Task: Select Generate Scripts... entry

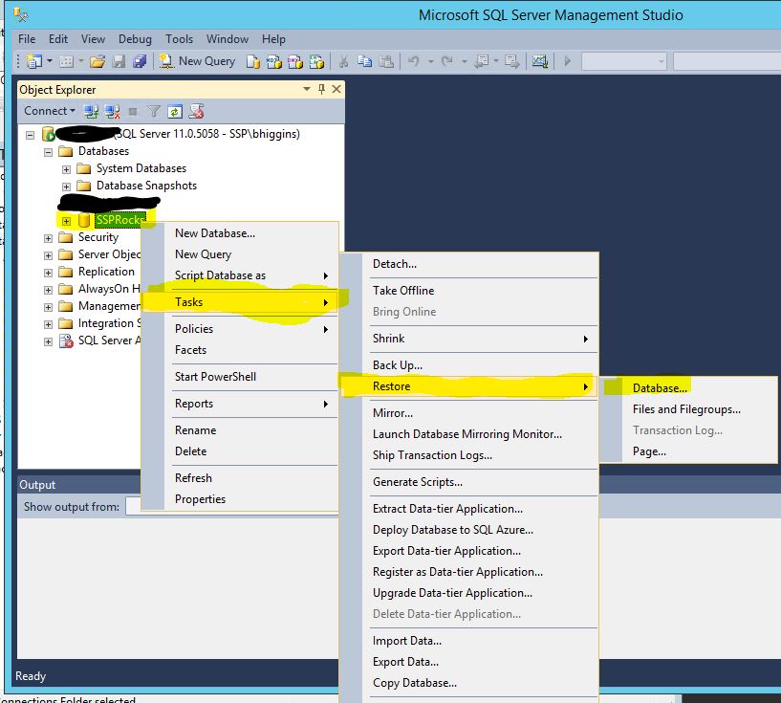Action: pyautogui.click(x=418, y=482)
